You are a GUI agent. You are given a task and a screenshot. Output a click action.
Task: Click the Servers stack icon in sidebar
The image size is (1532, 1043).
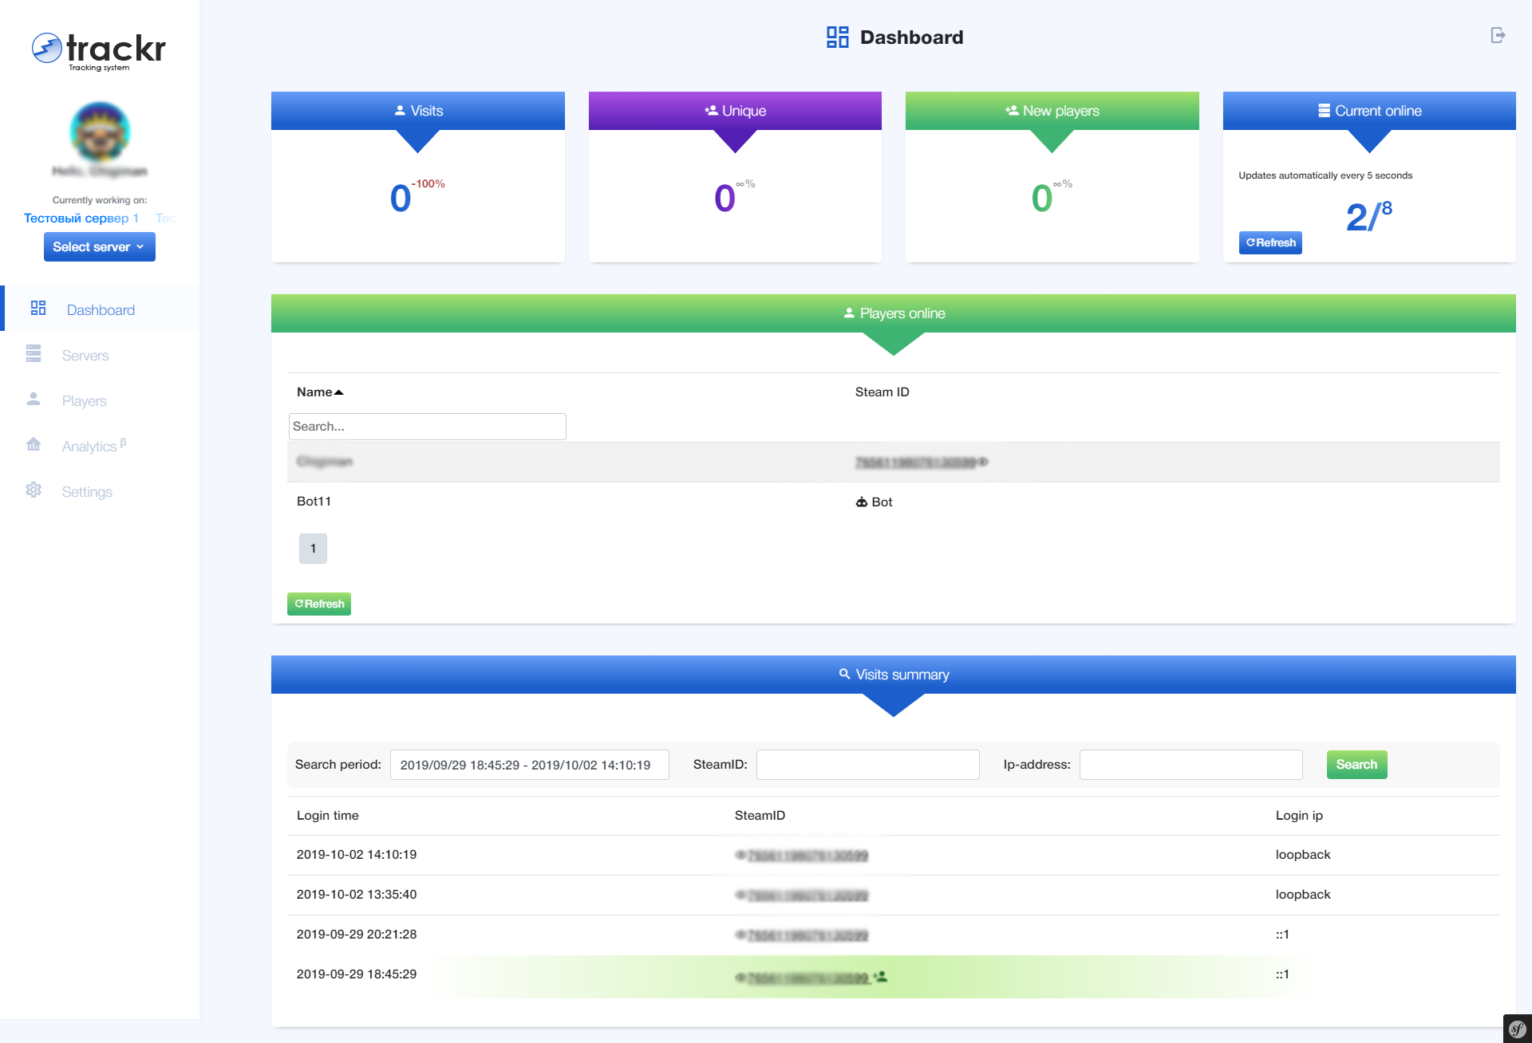click(34, 354)
